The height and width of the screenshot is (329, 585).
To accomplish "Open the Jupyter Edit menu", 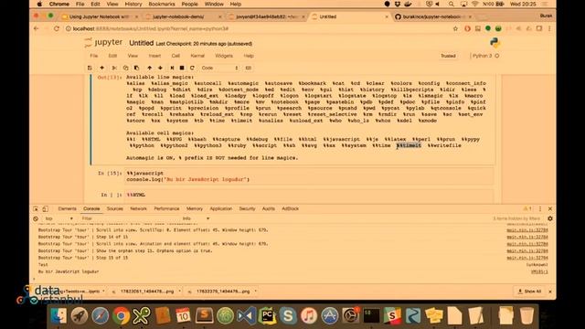I will (x=112, y=56).
